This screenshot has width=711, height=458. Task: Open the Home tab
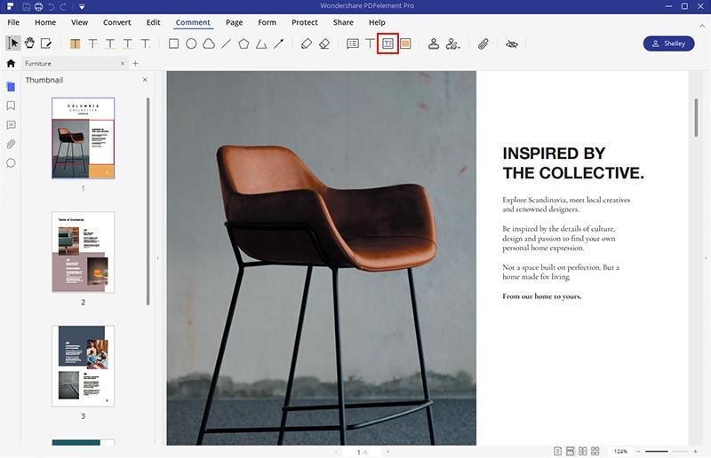tap(45, 22)
